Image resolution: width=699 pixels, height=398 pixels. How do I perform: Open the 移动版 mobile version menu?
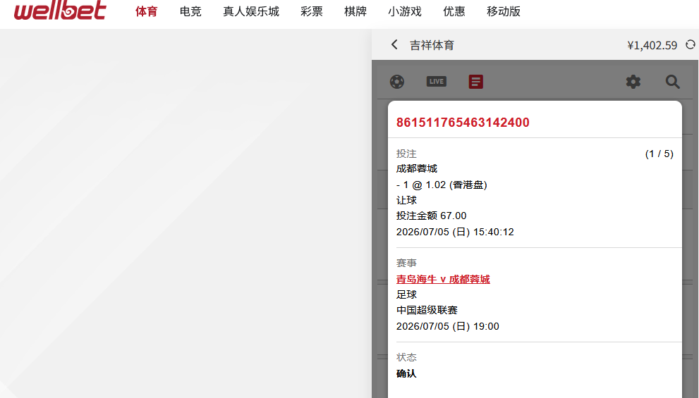click(x=504, y=11)
